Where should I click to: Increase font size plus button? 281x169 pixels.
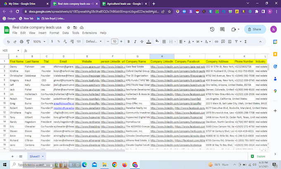point(121,41)
